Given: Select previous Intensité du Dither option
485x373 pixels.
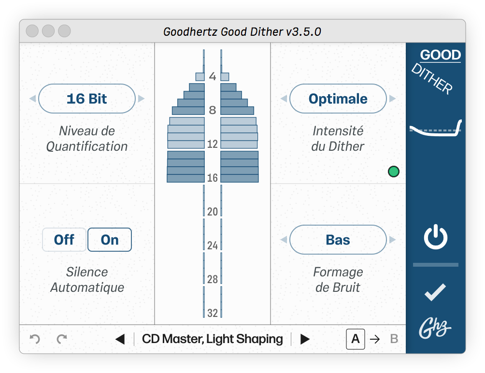Looking at the screenshot, I should [284, 99].
